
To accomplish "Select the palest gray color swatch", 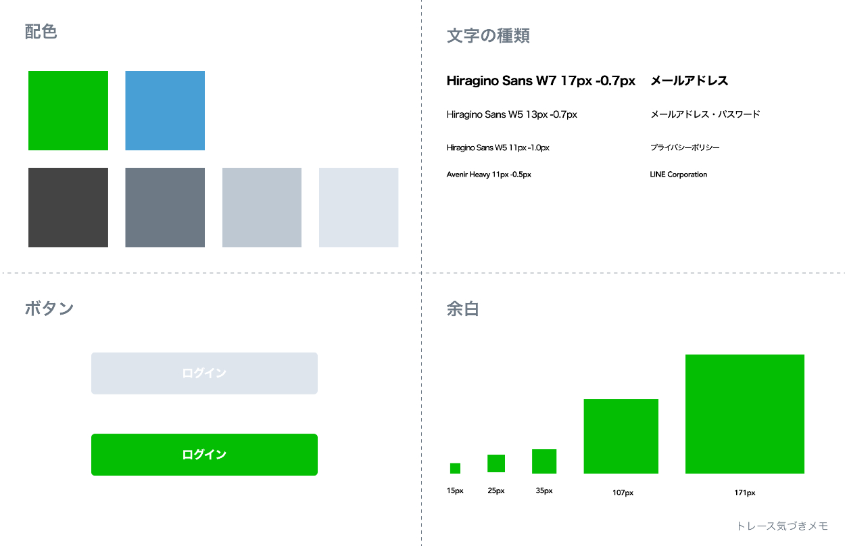I will pyautogui.click(x=358, y=207).
